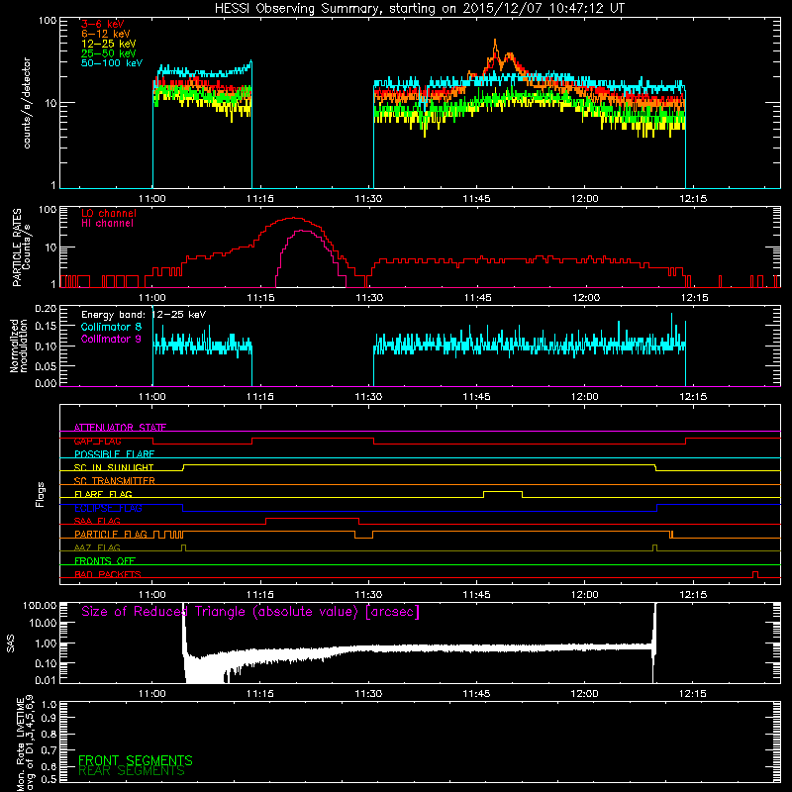Click the SAA_FLAG label
Viewport: 792px width, 792px height.
click(x=97, y=521)
